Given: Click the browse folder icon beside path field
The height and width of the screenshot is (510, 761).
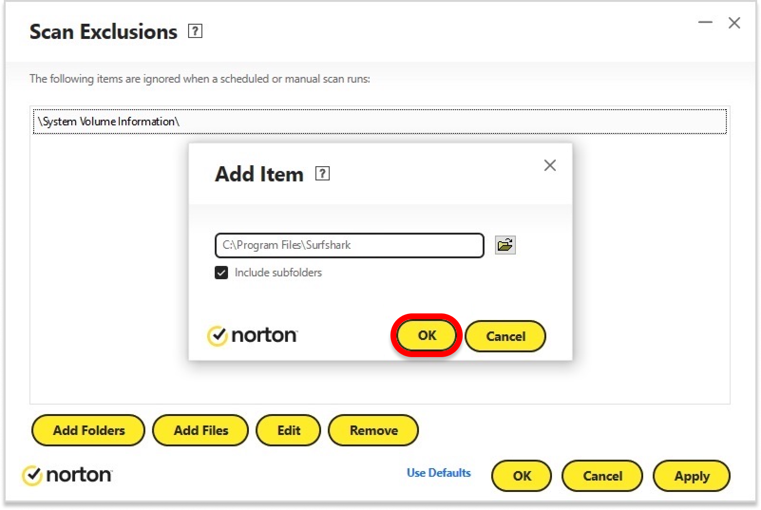Looking at the screenshot, I should coord(505,245).
